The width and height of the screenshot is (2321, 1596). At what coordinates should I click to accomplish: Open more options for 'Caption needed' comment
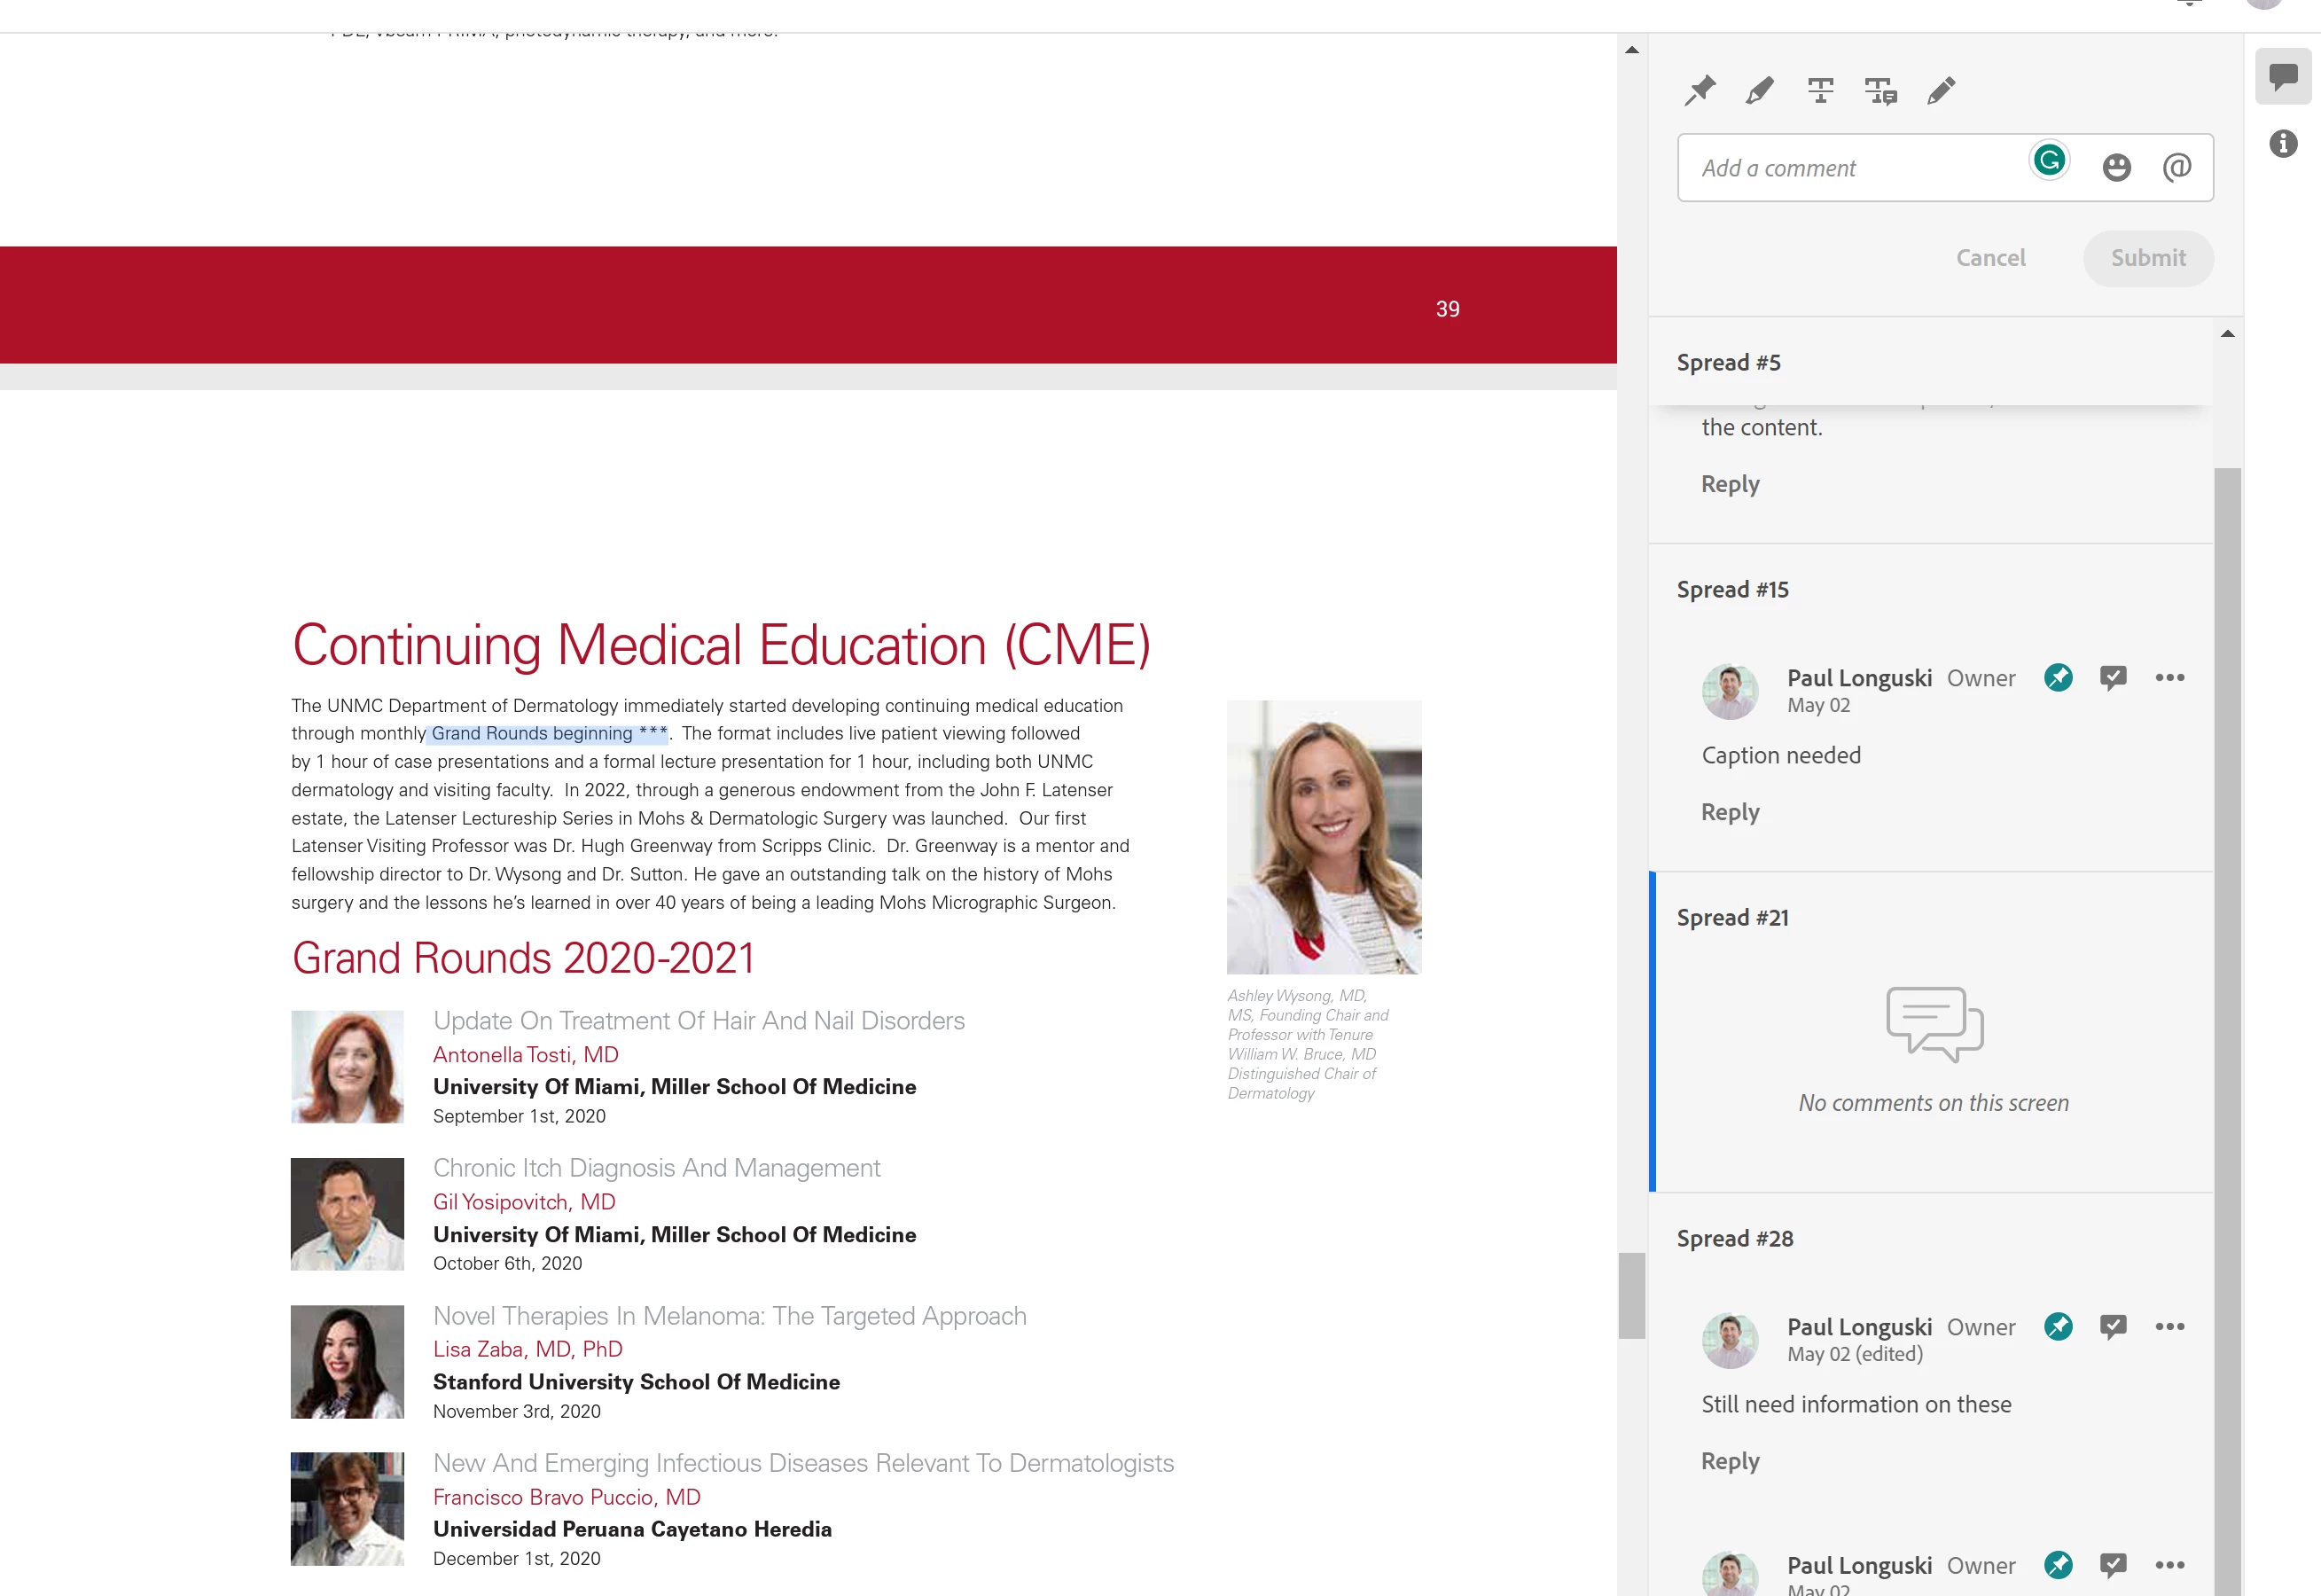pyautogui.click(x=2170, y=678)
